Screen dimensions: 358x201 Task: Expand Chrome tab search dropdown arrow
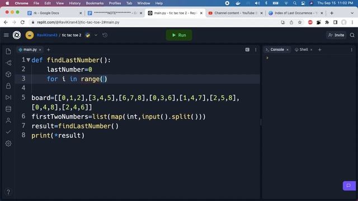coord(352,13)
